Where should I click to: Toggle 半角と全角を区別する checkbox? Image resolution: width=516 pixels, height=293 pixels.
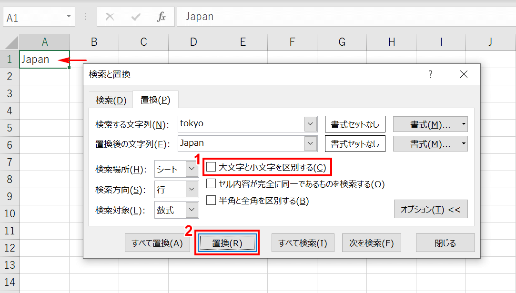click(x=211, y=201)
